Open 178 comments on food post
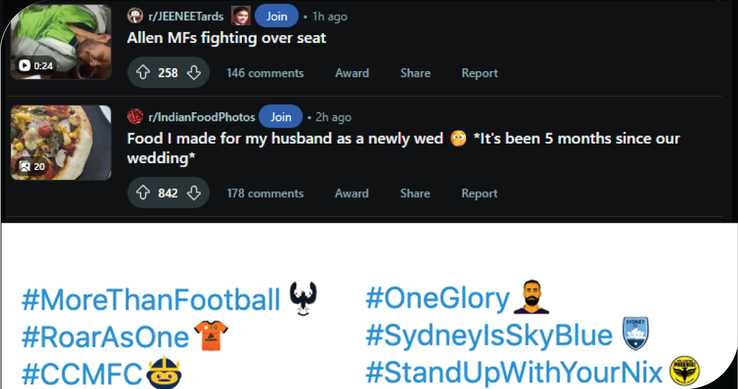This screenshot has height=389, width=738. [265, 193]
